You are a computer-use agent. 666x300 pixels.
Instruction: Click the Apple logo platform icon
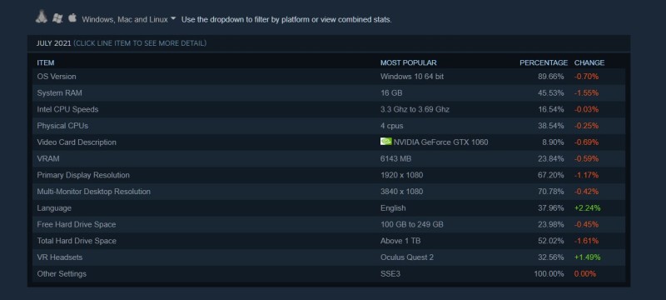click(72, 17)
